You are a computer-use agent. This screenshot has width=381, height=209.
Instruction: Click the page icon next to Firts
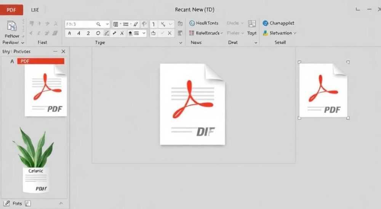(28, 203)
